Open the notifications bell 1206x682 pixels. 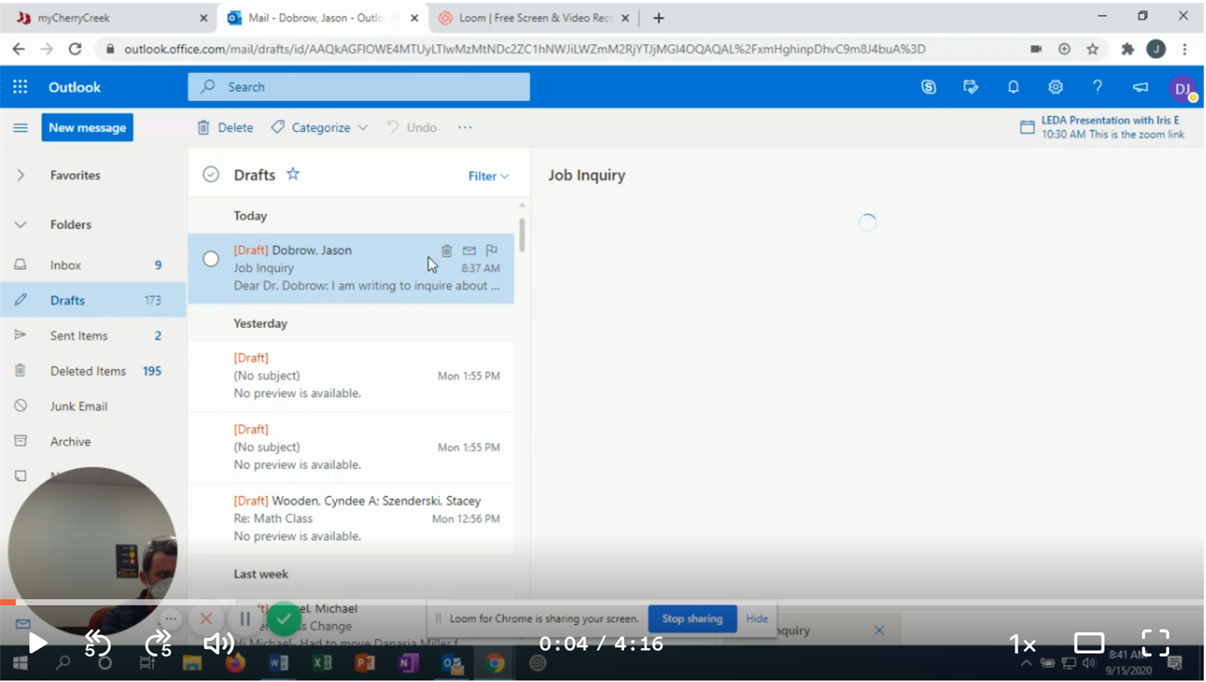click(x=1013, y=87)
